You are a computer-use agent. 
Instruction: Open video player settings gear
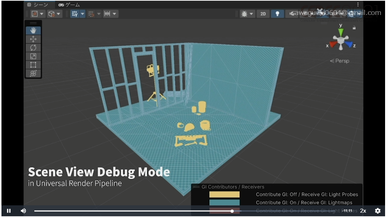[378, 211]
